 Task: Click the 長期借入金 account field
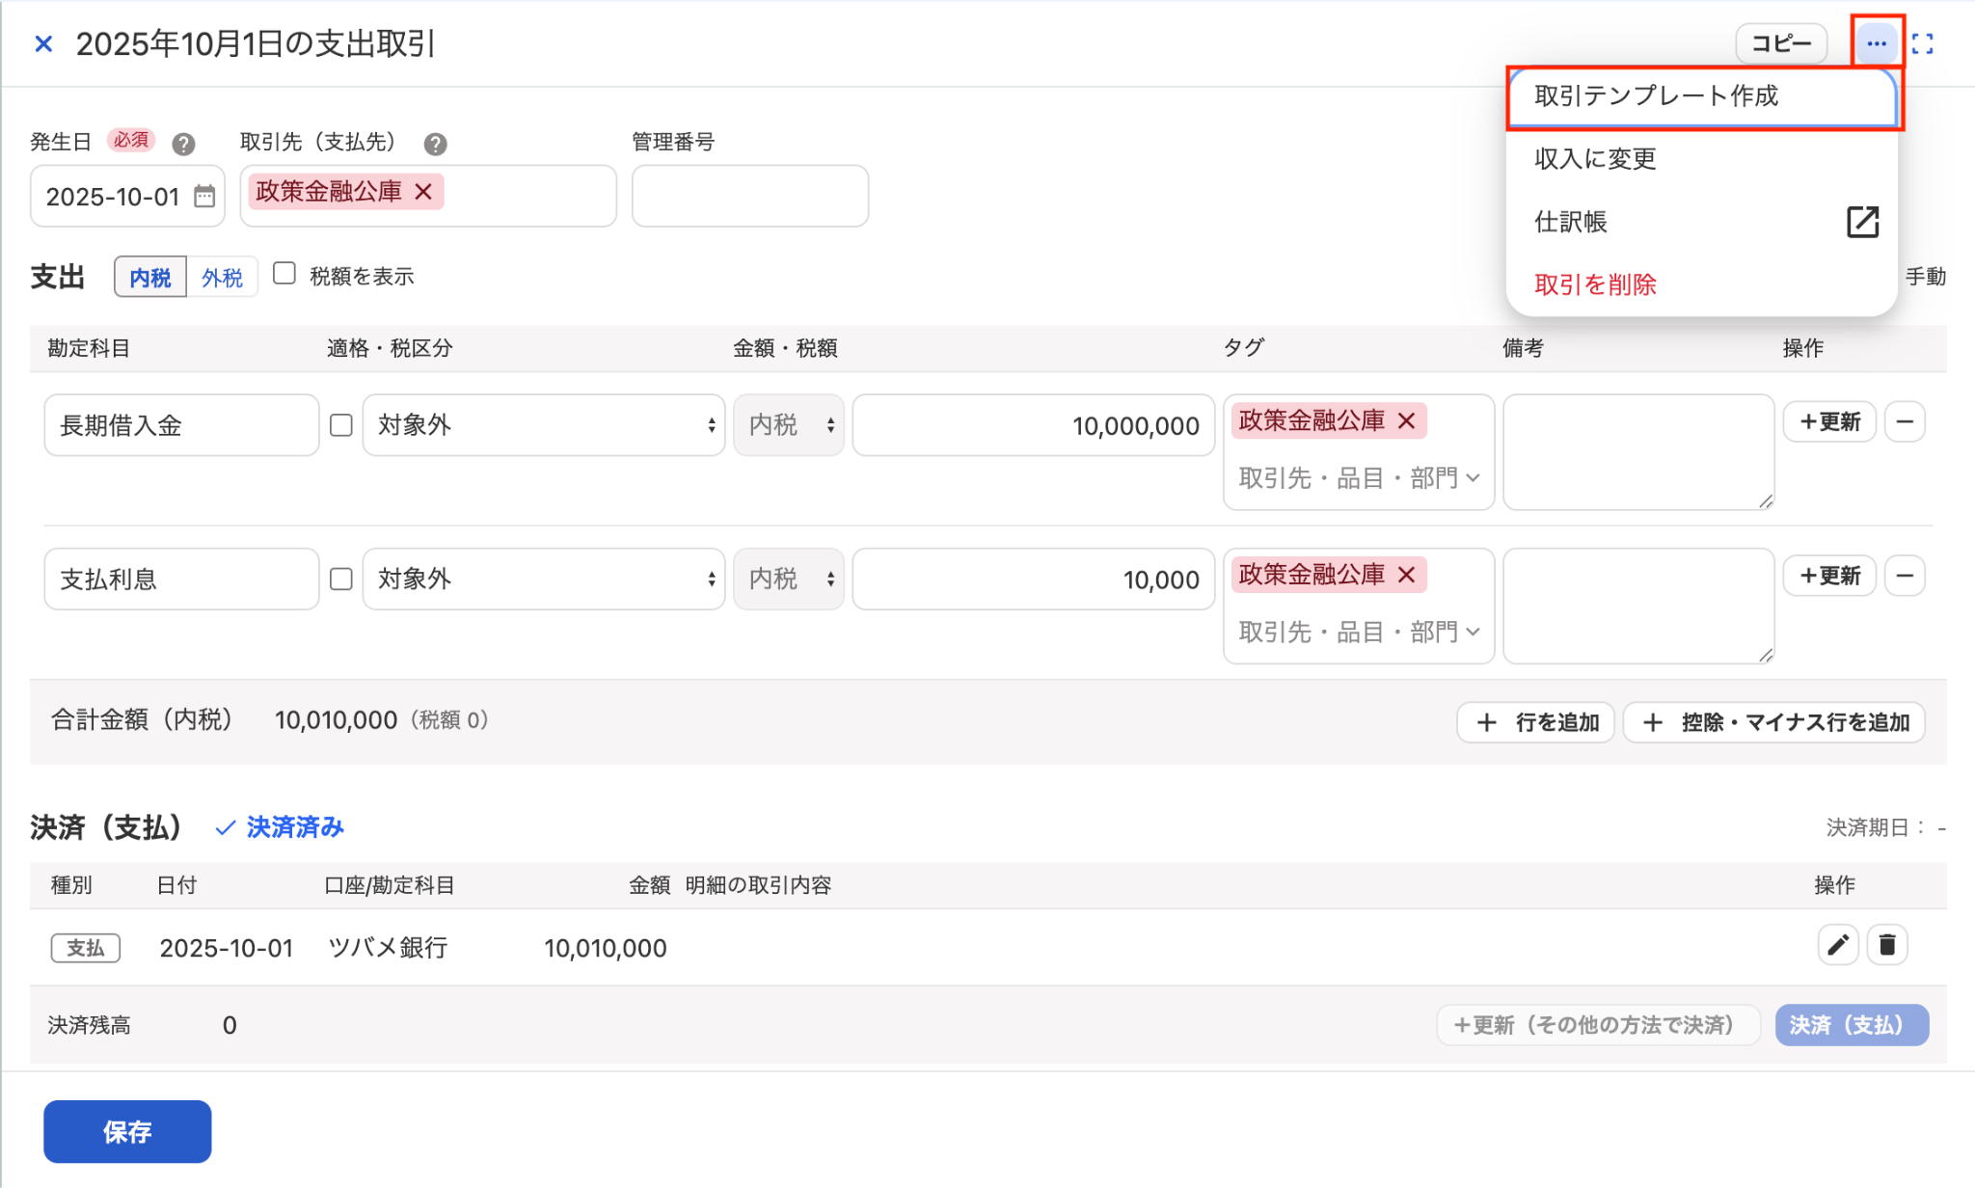181,425
